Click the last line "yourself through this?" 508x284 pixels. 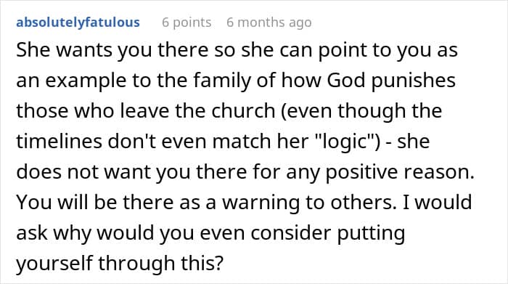click(x=120, y=264)
